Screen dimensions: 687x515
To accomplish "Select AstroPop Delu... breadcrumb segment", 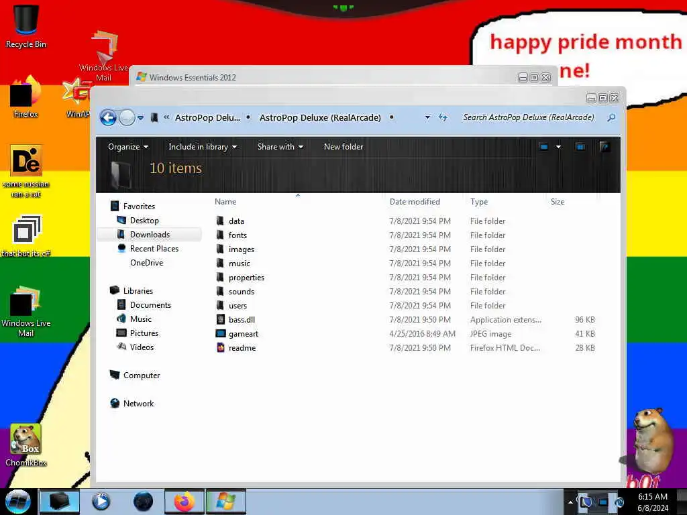I will (x=207, y=117).
